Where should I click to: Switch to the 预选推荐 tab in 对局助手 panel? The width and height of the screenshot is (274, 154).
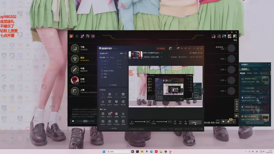(244, 69)
